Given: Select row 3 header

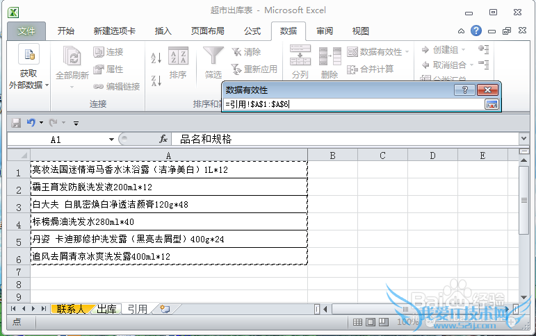Looking at the screenshot, I should [x=19, y=206].
